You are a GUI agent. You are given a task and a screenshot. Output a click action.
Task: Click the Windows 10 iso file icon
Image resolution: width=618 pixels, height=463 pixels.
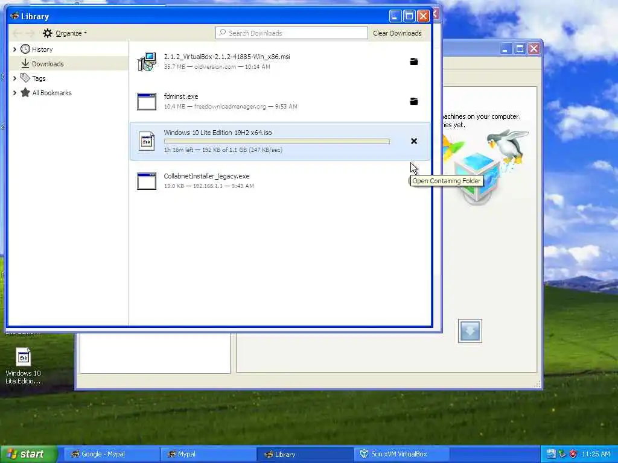(147, 141)
